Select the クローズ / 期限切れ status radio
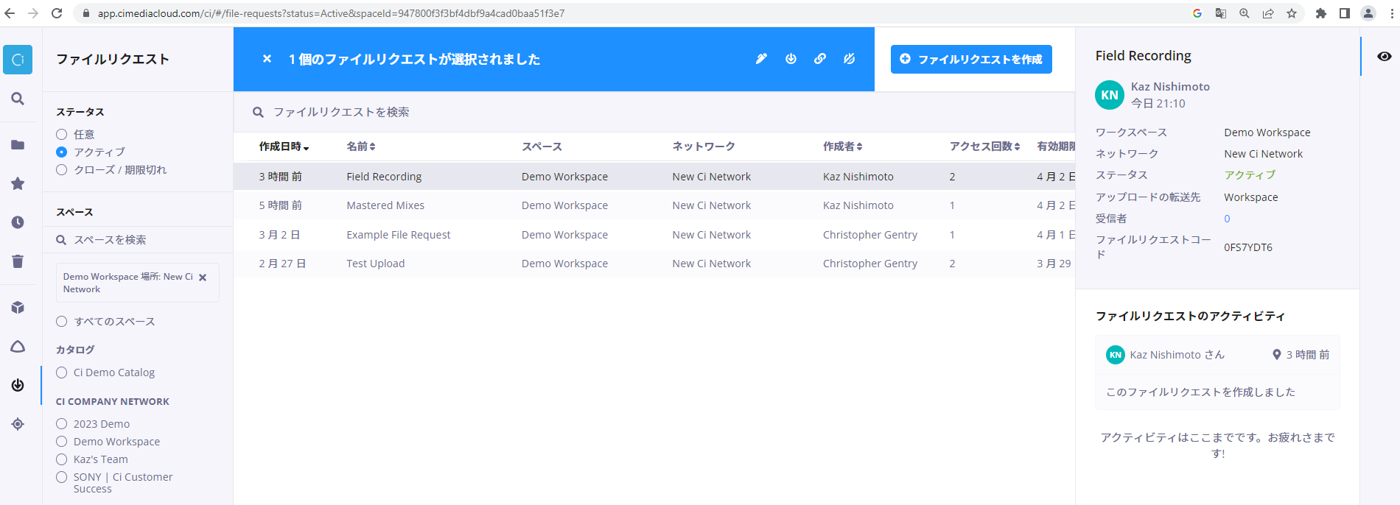 pyautogui.click(x=62, y=169)
